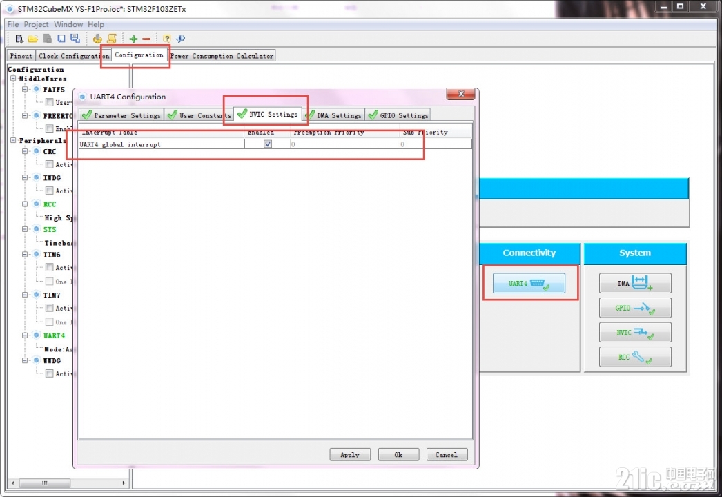Viewport: 722px width, 497px height.
Task: Click the Generate Report scroll icon
Action: pos(111,39)
